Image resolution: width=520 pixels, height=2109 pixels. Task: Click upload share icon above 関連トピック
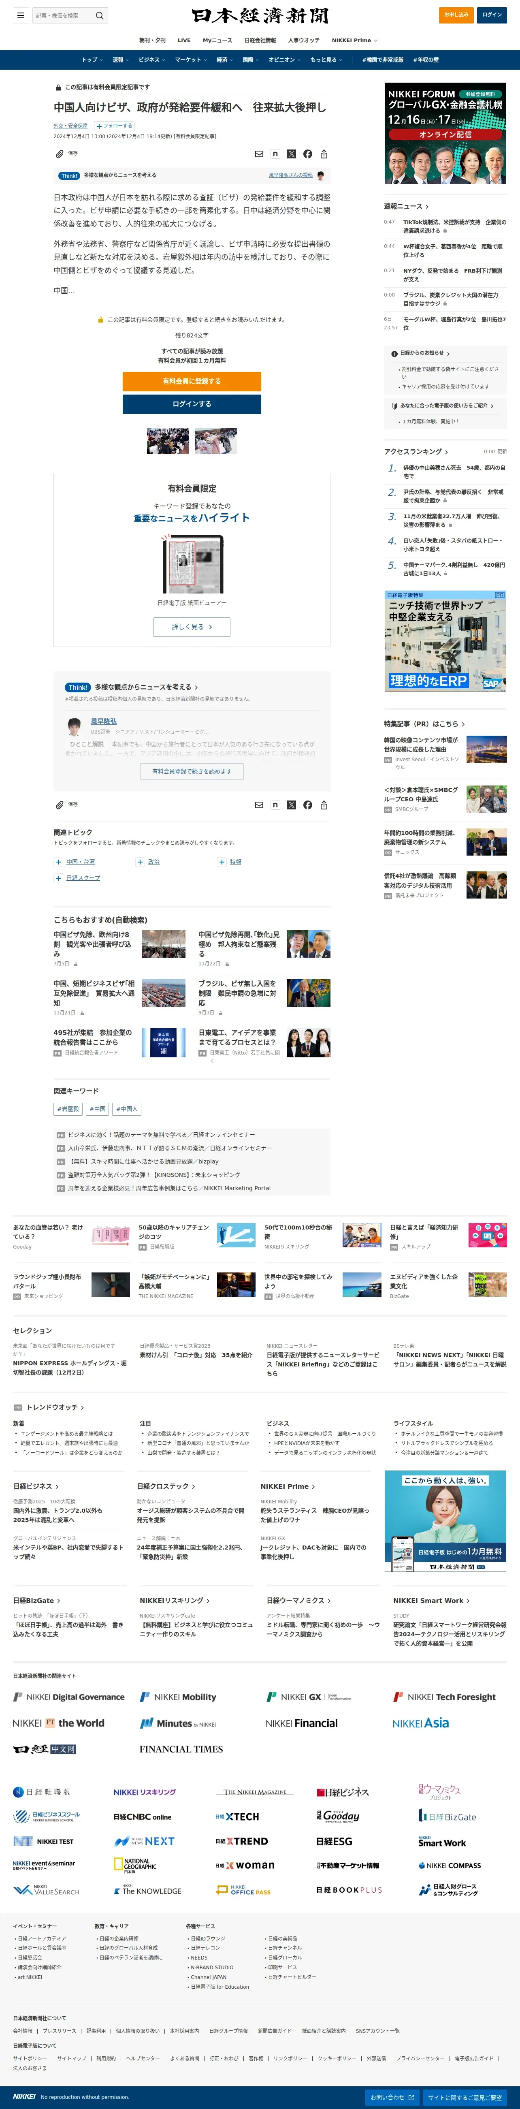point(324,805)
